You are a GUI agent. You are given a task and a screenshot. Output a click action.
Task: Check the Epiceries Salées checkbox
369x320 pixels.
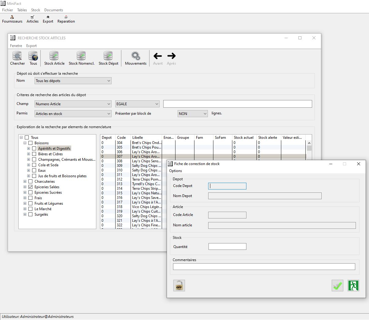tap(31, 187)
